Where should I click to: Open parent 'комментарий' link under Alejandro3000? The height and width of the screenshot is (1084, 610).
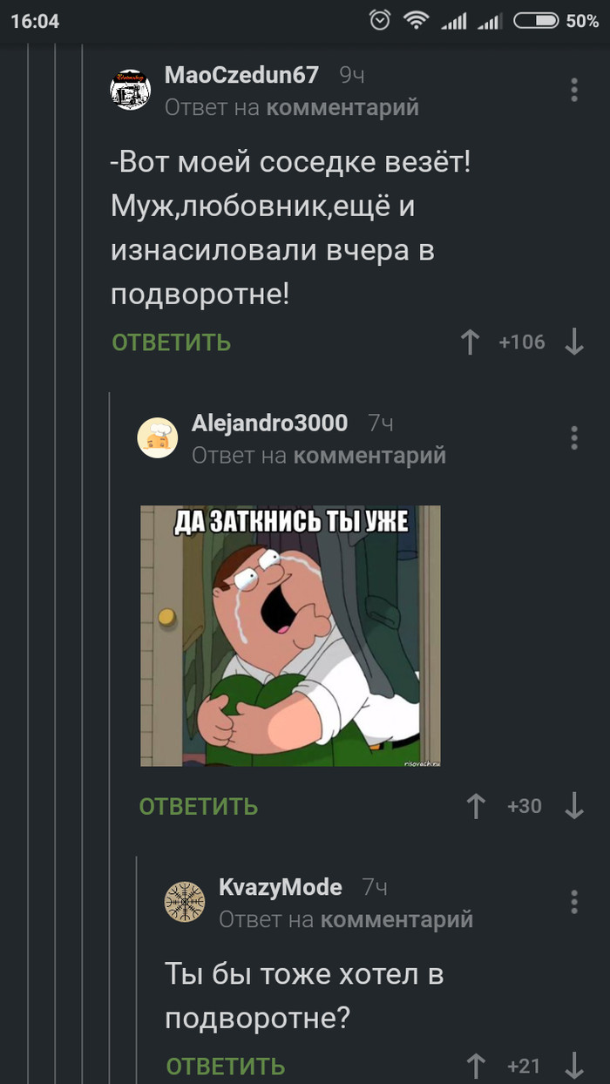[x=369, y=455]
